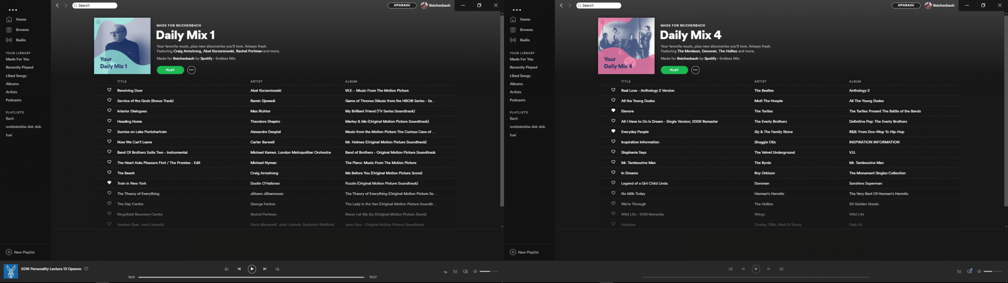
Task: Toggle shuffle in the right window player
Action: pyautogui.click(x=730, y=269)
